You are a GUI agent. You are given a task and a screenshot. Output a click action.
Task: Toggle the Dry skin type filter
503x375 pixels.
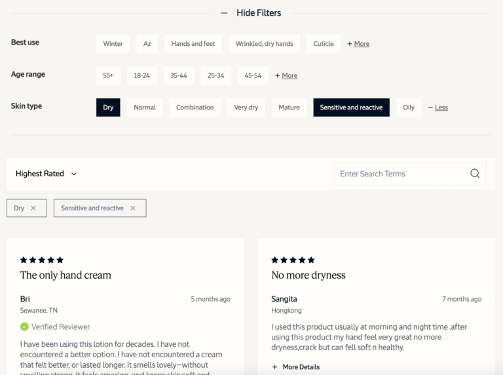(x=108, y=108)
